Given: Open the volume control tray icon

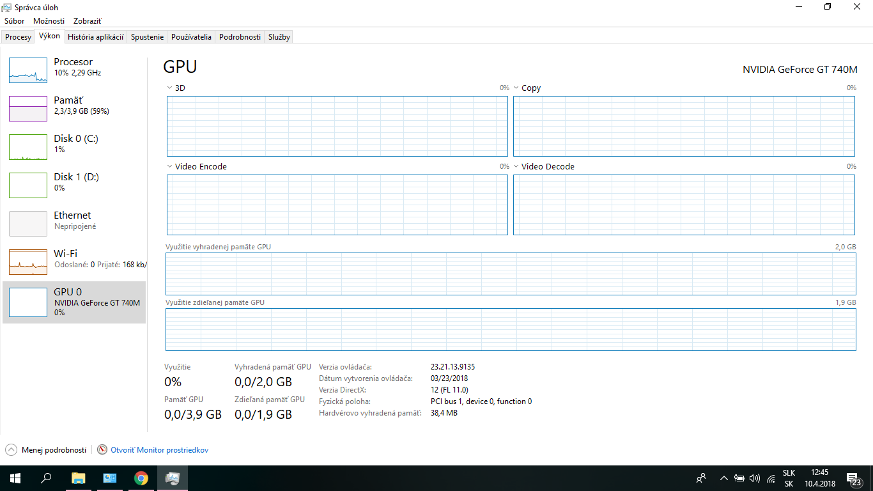Looking at the screenshot, I should (755, 478).
